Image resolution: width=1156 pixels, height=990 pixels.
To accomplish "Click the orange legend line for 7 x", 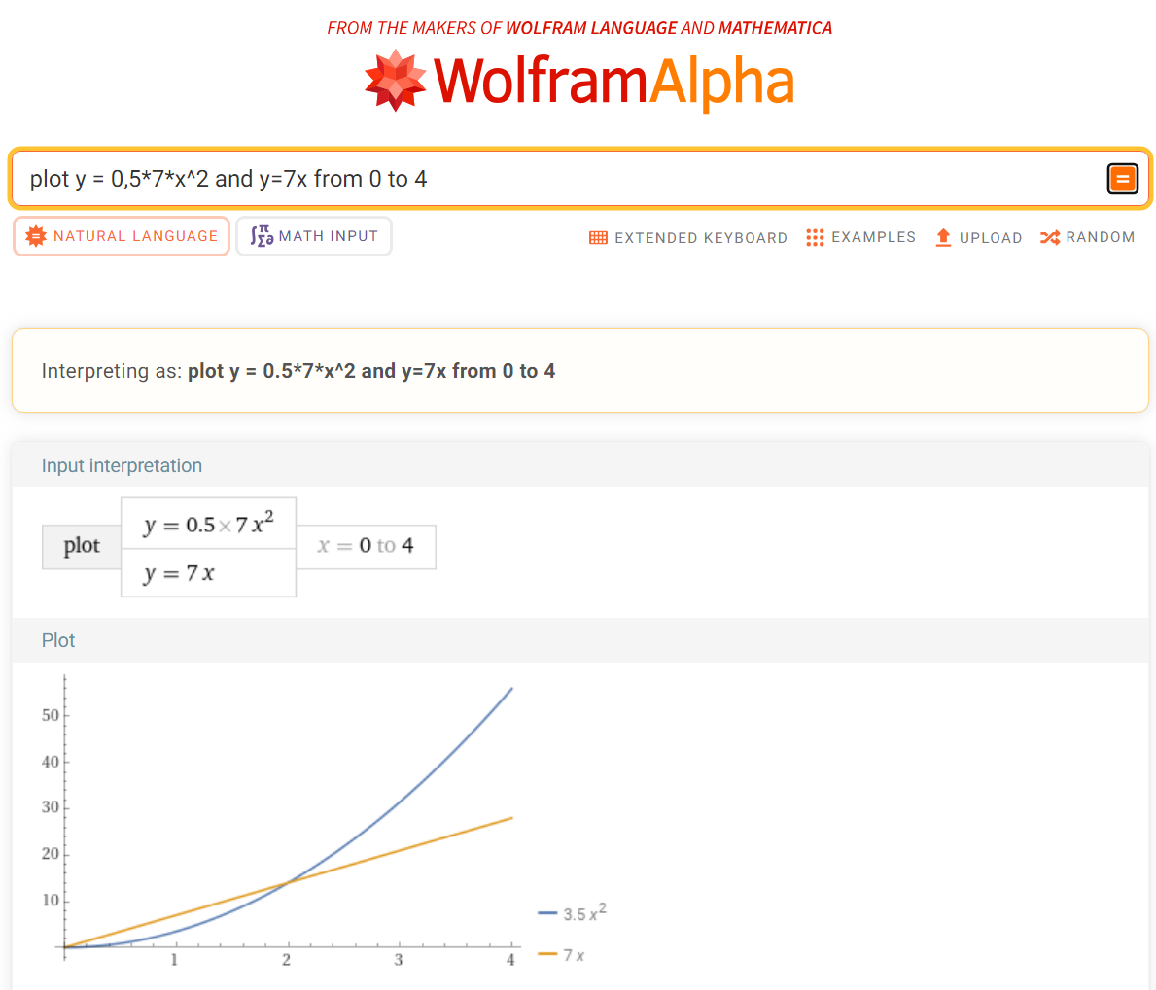I will click(547, 954).
